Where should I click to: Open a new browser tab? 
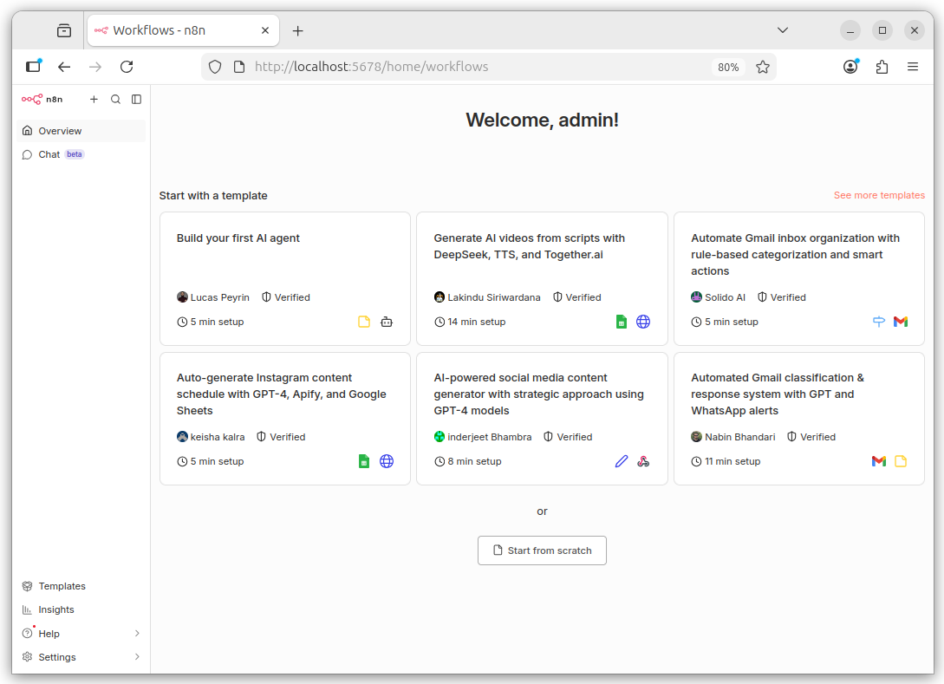click(298, 30)
